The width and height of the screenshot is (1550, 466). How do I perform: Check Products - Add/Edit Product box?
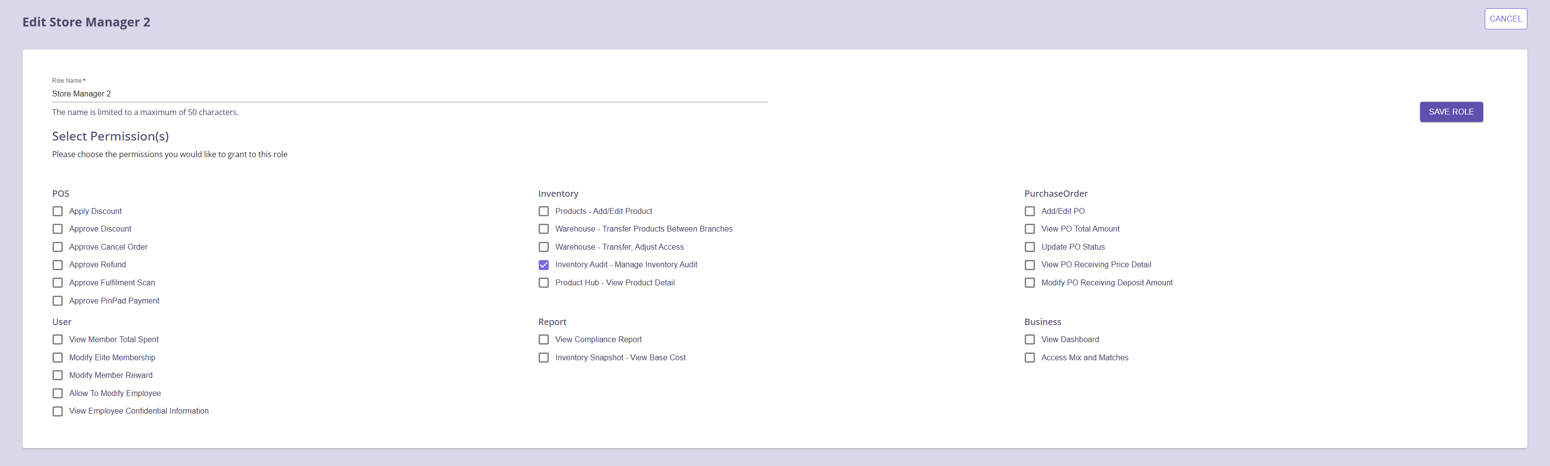[544, 211]
